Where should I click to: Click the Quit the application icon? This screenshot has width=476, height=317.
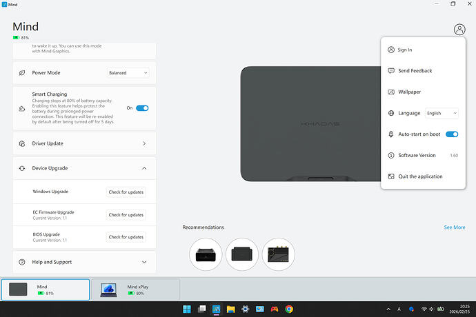click(391, 176)
